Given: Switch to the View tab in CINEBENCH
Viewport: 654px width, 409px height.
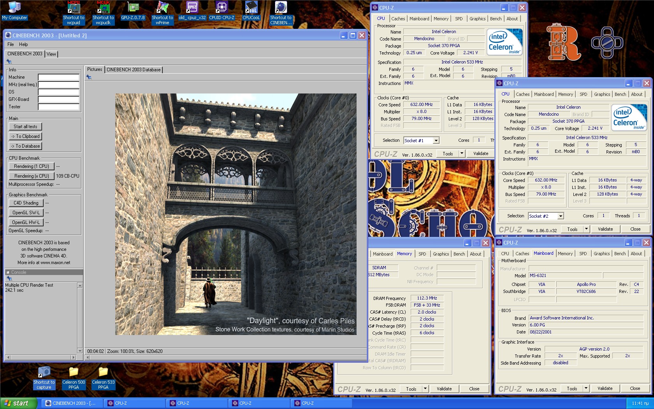Looking at the screenshot, I should coord(51,54).
